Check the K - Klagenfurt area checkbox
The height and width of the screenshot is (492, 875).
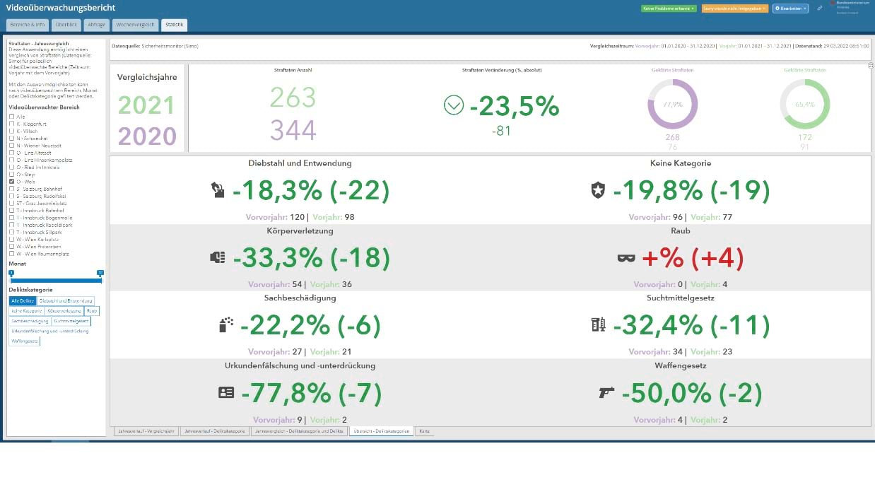pyautogui.click(x=11, y=124)
